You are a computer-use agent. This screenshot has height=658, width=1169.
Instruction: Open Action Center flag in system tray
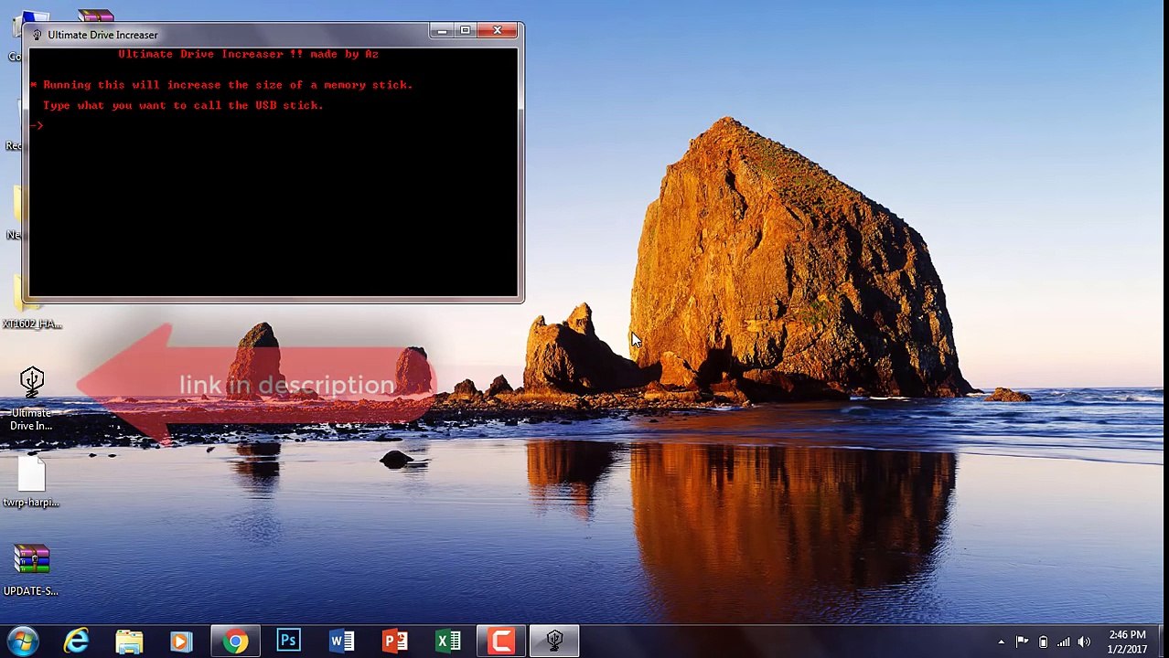tap(1022, 642)
